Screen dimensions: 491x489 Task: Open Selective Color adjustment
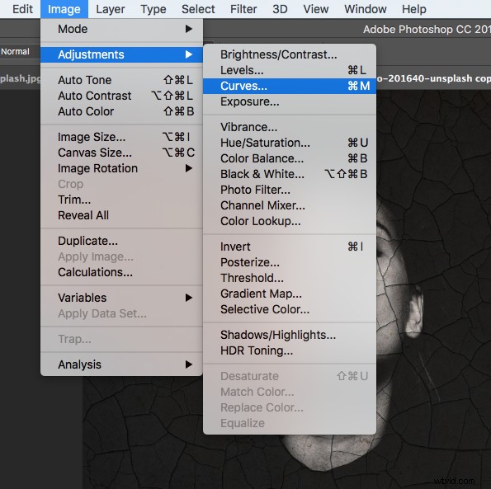pyautogui.click(x=290, y=309)
